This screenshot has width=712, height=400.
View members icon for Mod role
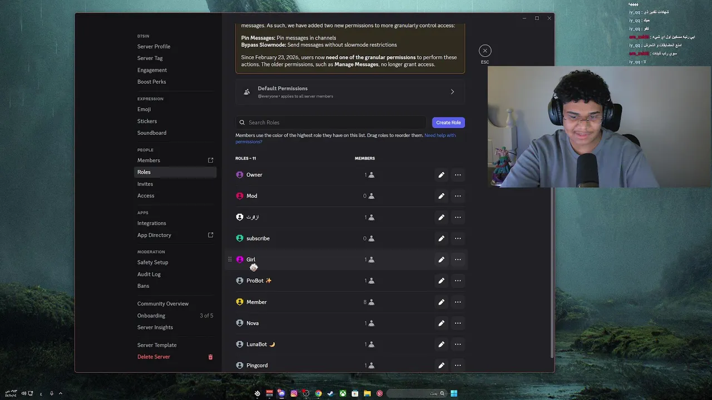tap(371, 196)
